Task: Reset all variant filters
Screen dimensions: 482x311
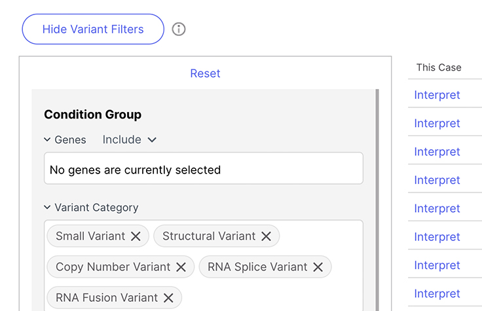Action: [205, 73]
